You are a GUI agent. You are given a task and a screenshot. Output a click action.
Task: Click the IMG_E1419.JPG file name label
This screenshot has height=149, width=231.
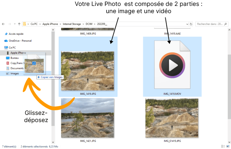172,141
